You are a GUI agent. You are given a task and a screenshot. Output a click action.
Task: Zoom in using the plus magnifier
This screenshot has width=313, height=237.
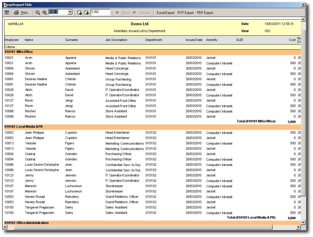coord(45,12)
